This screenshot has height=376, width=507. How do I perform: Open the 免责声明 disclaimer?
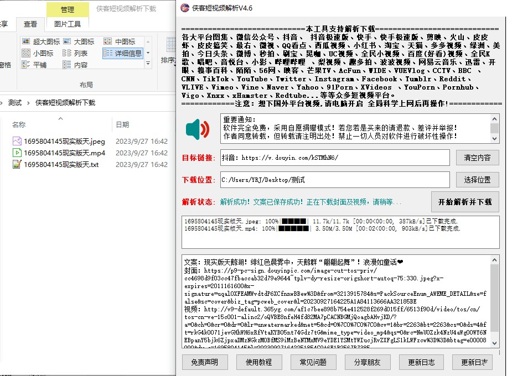click(x=205, y=362)
